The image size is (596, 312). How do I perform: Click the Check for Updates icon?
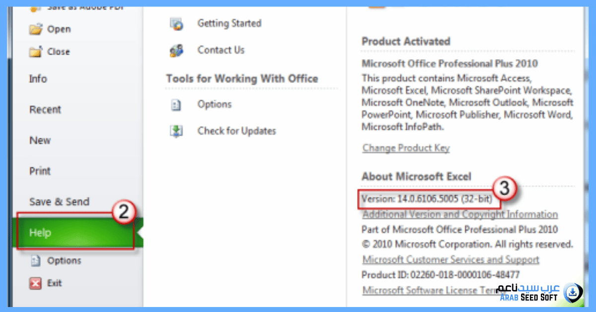point(176,131)
